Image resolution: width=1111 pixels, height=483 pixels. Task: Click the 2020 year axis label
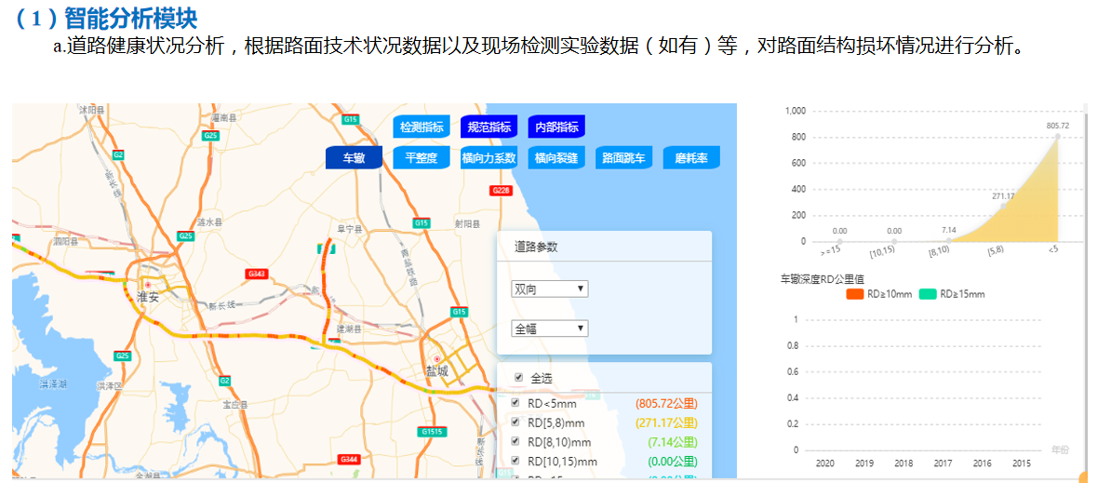[x=824, y=463]
